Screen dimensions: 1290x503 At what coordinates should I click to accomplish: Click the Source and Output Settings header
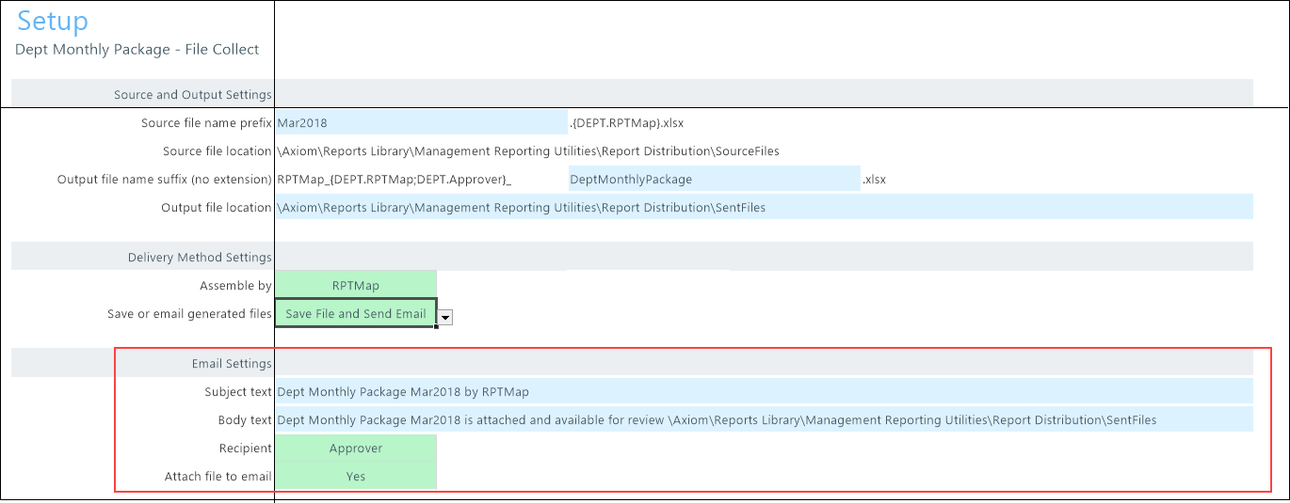pyautogui.click(x=192, y=95)
